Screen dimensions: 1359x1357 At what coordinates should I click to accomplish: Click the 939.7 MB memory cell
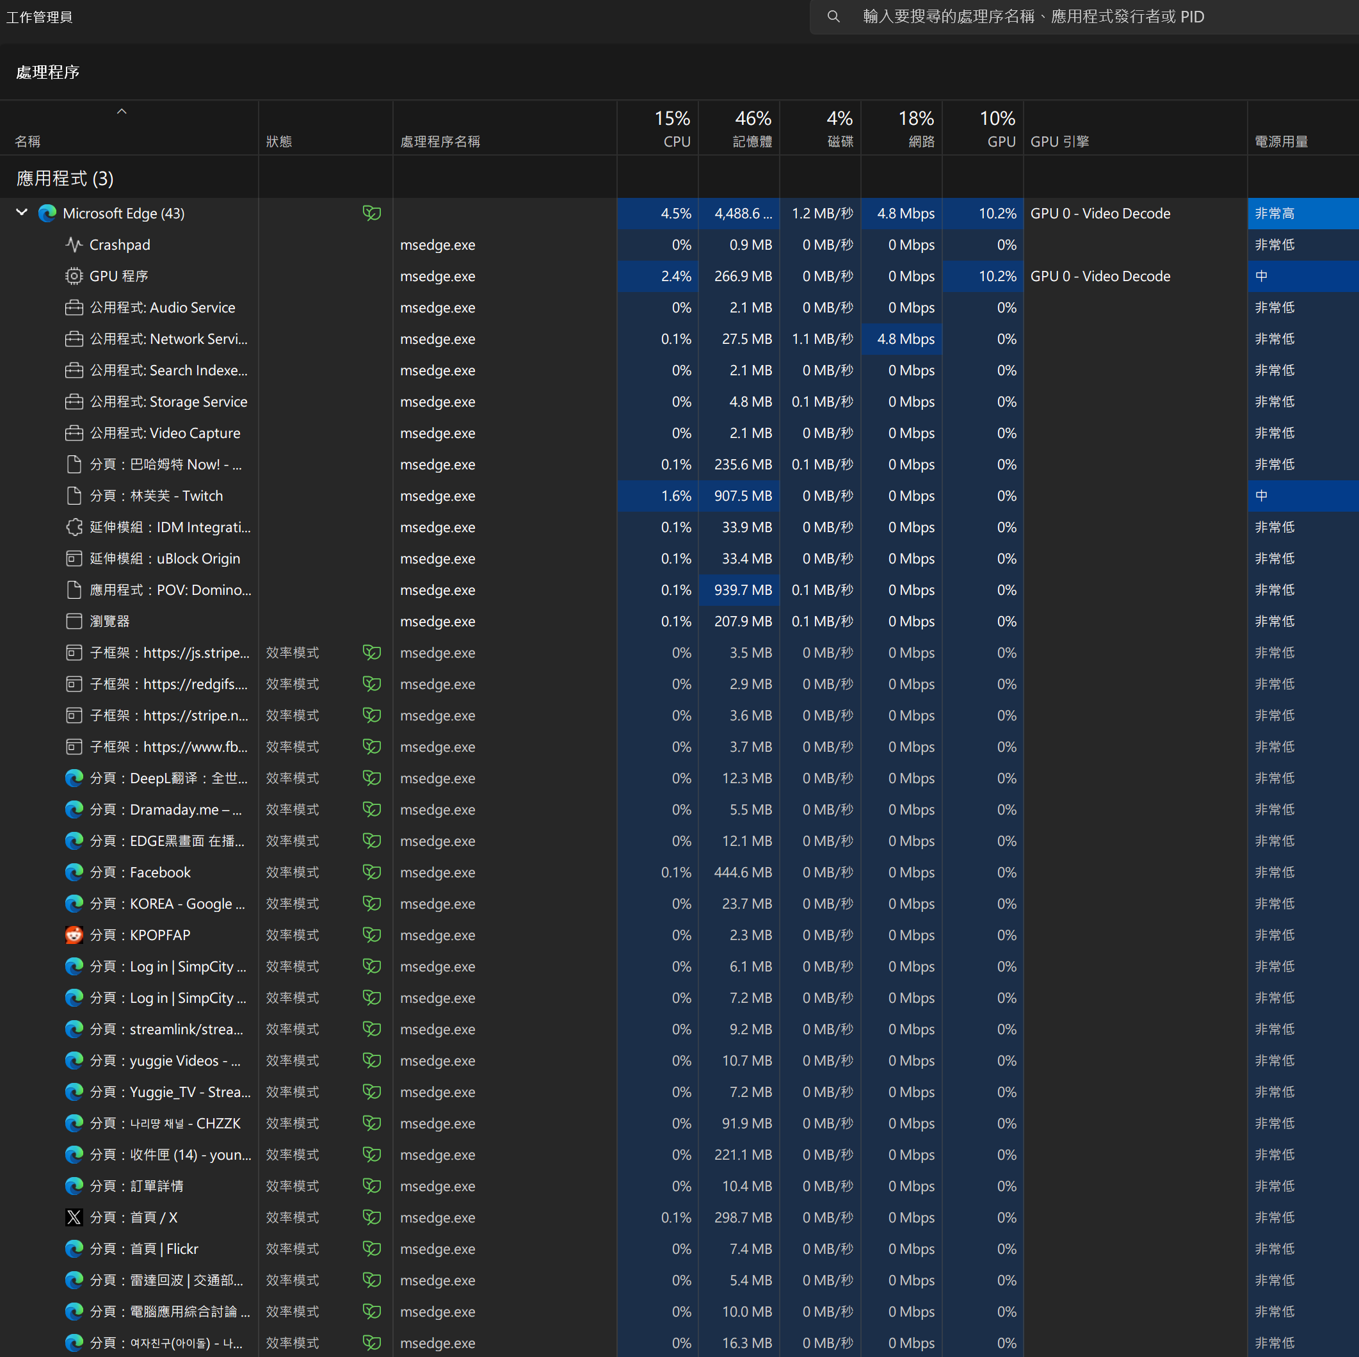pyautogui.click(x=739, y=590)
